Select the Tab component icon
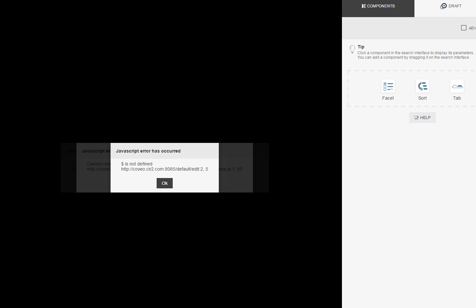Image resolution: width=476 pixels, height=308 pixels. click(x=457, y=86)
